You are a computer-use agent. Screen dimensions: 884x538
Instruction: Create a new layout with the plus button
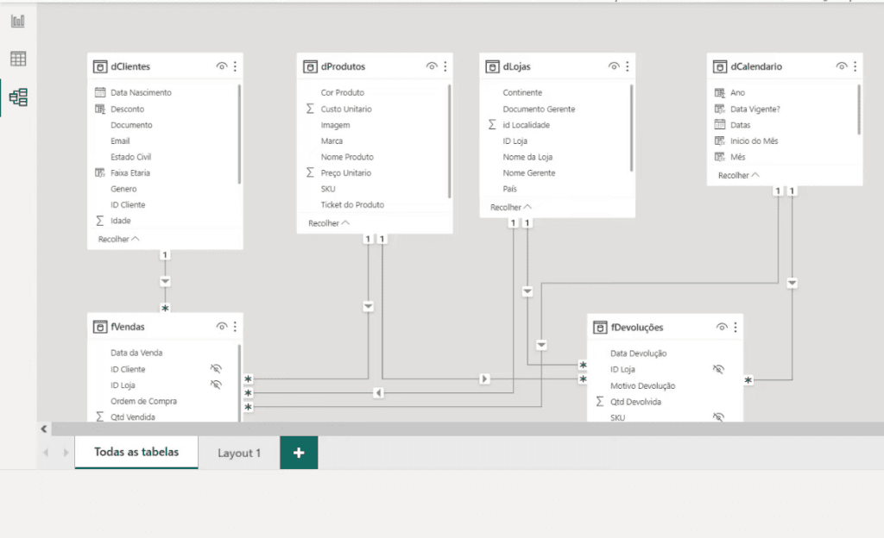298,452
